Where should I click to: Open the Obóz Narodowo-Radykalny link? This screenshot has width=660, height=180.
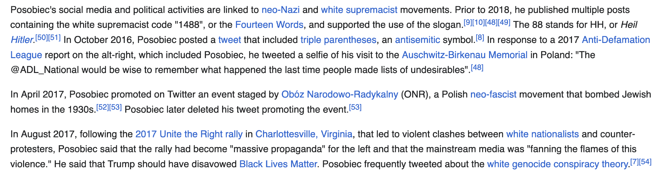(x=340, y=94)
